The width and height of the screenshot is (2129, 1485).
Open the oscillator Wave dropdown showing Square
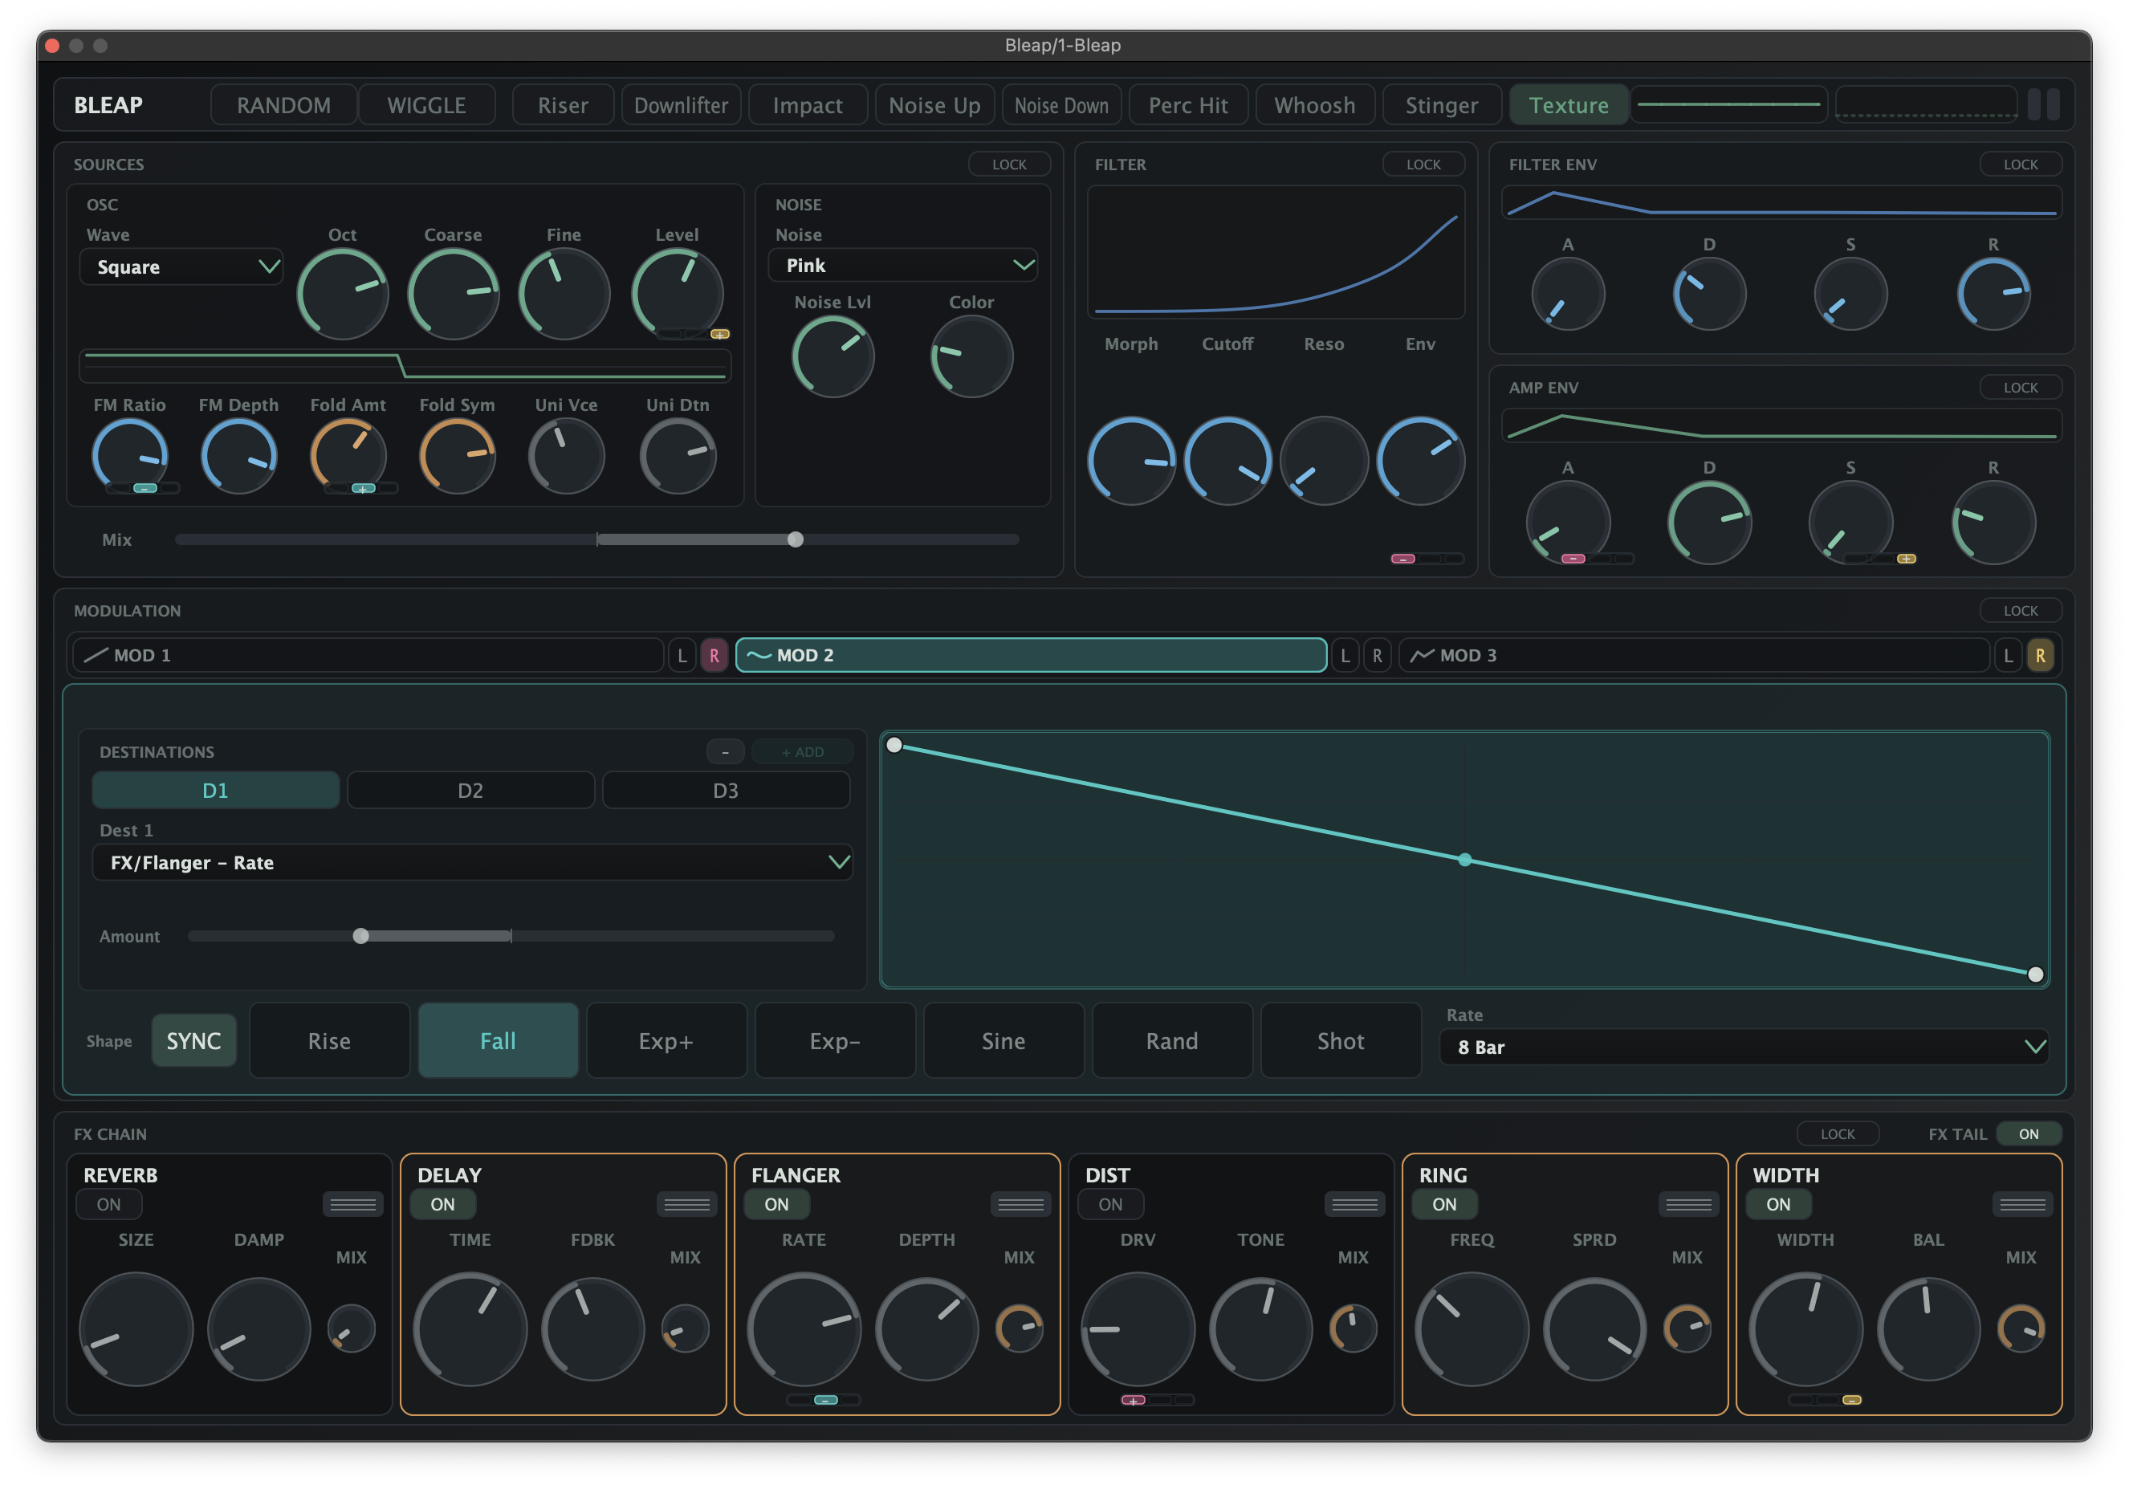click(x=181, y=266)
